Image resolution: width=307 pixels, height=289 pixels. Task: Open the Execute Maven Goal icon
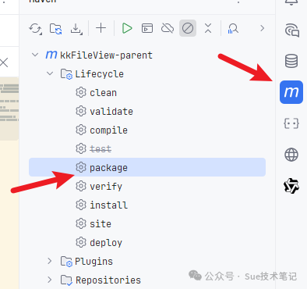(147, 28)
